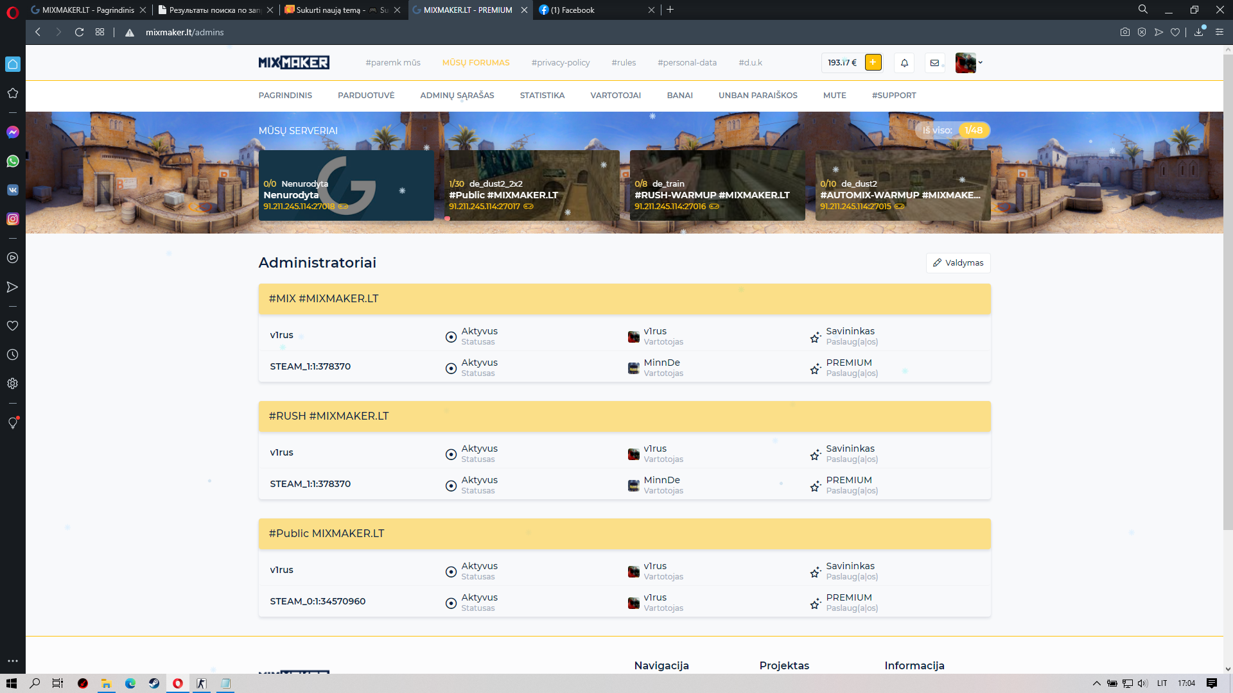1233x693 pixels.
Task: Open the Edge browser taskbar icon
Action: [x=130, y=683]
